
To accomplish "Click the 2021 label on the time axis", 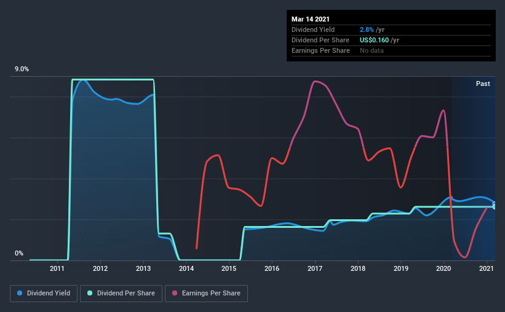I will 487,268.
